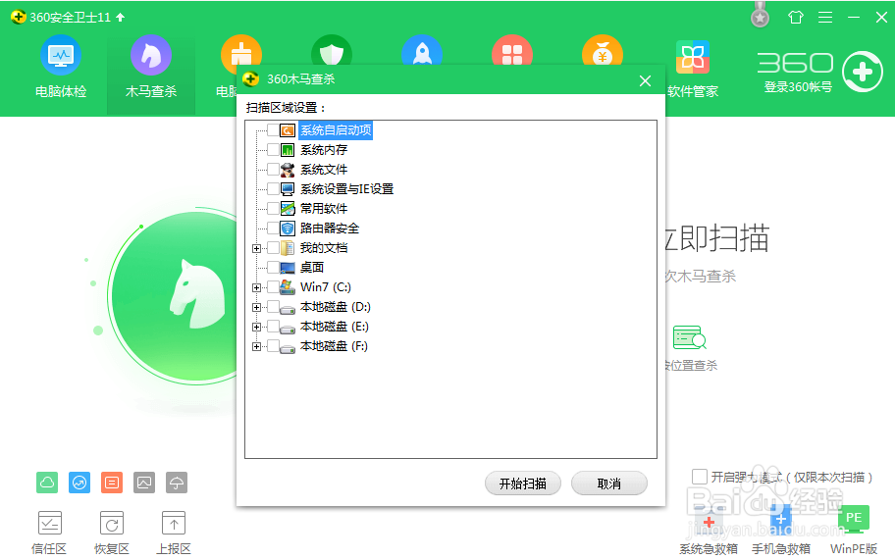Viewport: 895px width, 560px height.
Task: Open the 上报区 report zone icon
Action: 174,523
